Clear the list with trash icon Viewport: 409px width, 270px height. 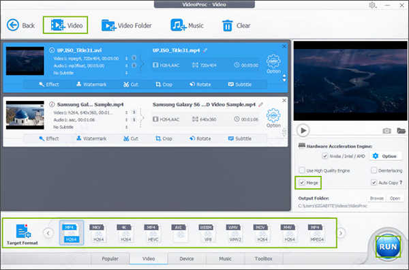pos(227,25)
